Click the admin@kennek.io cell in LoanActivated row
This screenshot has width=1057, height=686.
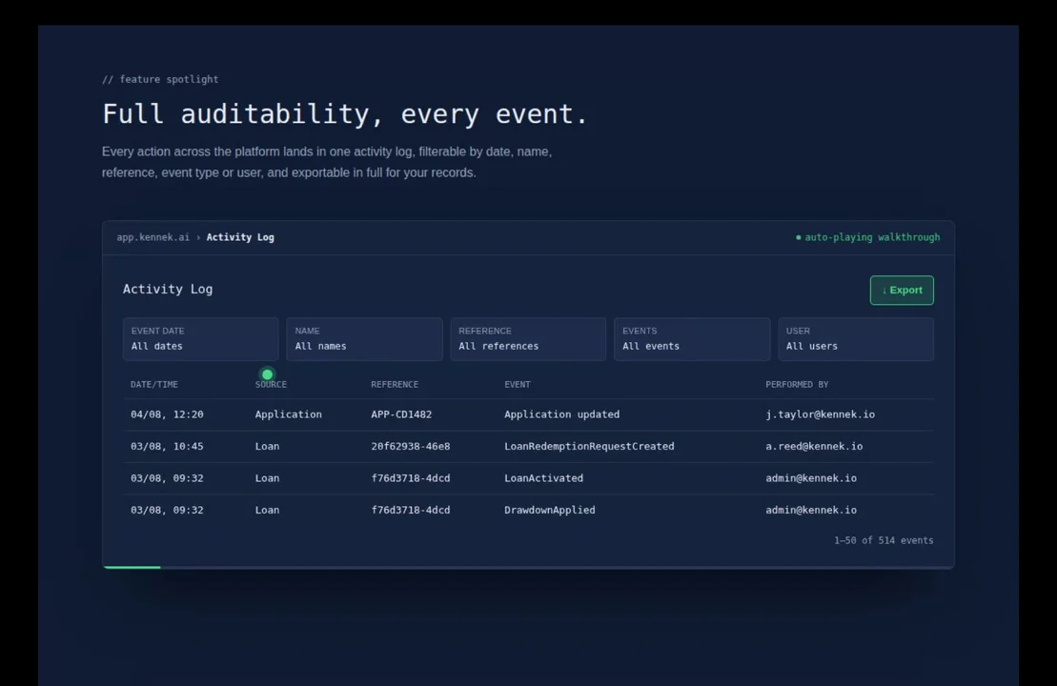[811, 477]
